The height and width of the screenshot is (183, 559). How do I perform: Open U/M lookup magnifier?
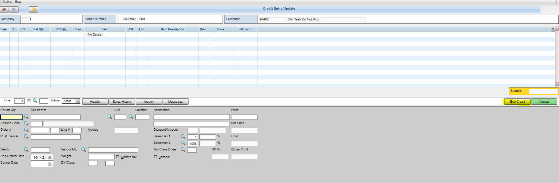[110, 117]
